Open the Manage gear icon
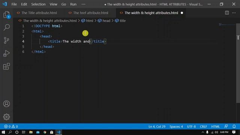The image size is (240, 135). (6, 117)
